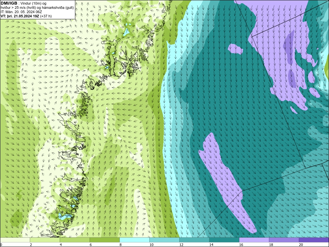The width and height of the screenshot is (329, 247).
Task: Click the legend label '8'
Action: (x=120, y=245)
